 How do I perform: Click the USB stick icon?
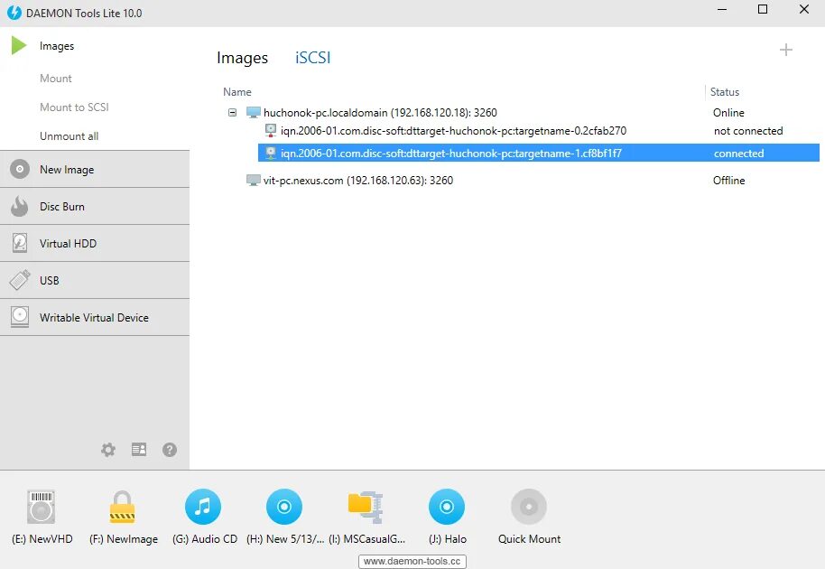(20, 280)
